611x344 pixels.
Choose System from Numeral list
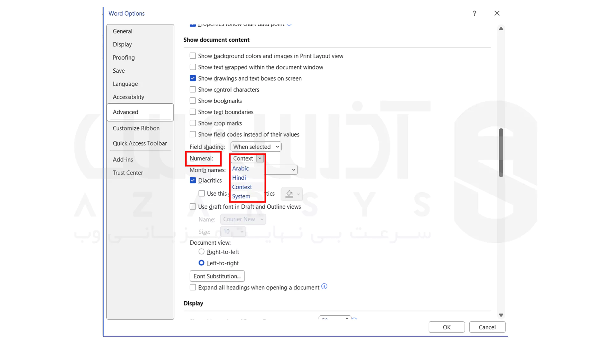(x=241, y=196)
